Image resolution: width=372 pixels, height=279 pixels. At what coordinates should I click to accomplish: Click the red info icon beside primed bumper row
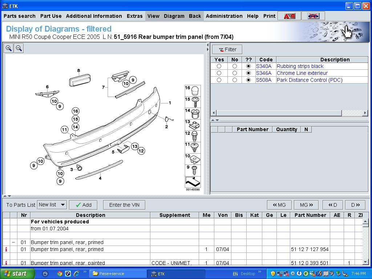[6, 249]
